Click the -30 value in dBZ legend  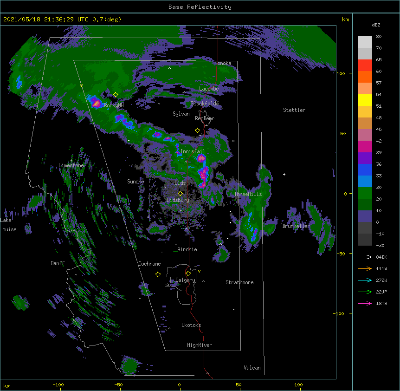380,245
